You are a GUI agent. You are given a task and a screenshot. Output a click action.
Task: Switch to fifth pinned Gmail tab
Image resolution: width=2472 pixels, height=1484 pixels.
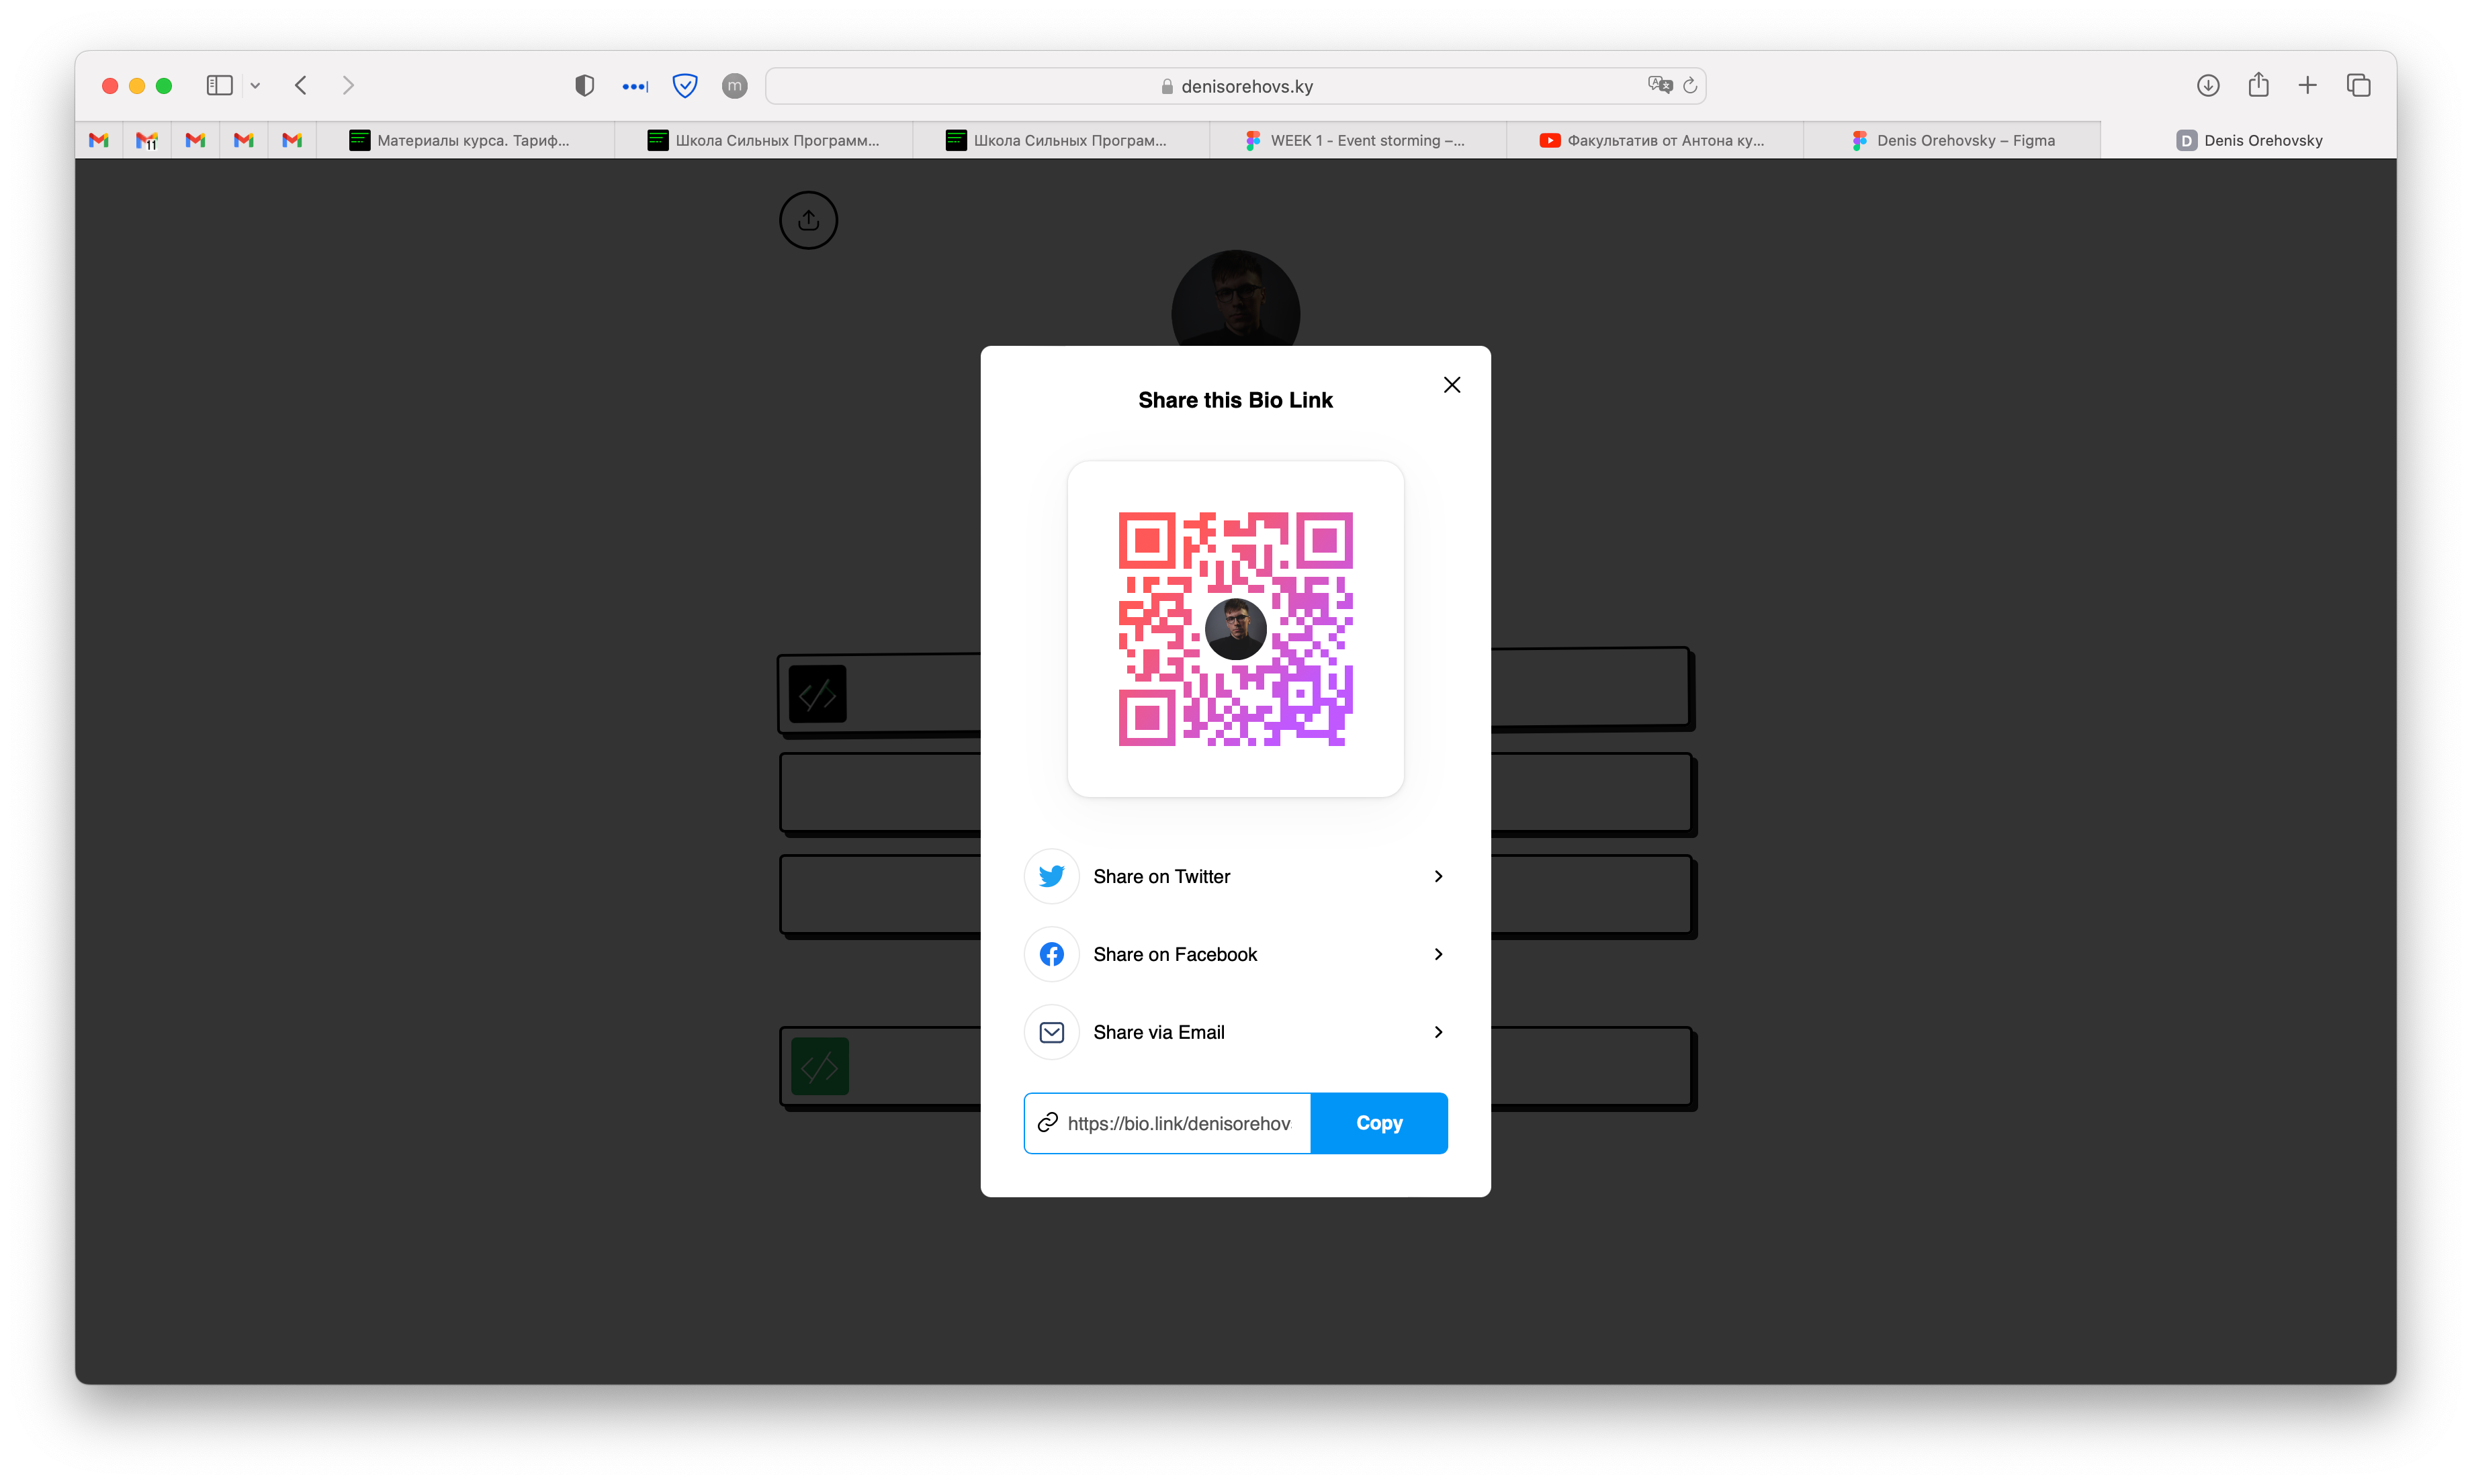pyautogui.click(x=292, y=140)
